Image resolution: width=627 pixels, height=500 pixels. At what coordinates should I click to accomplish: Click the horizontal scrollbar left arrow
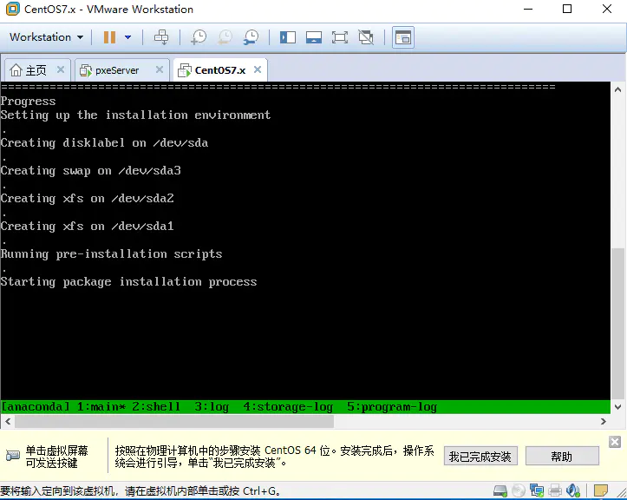(8, 421)
